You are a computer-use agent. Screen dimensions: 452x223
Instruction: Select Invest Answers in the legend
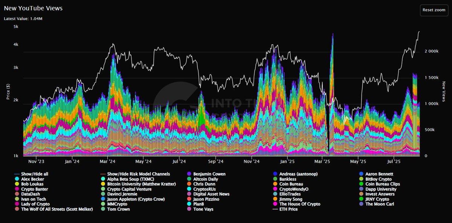coord(377,194)
